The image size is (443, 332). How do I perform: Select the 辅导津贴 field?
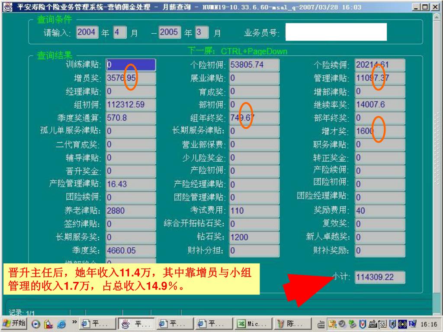point(131,158)
